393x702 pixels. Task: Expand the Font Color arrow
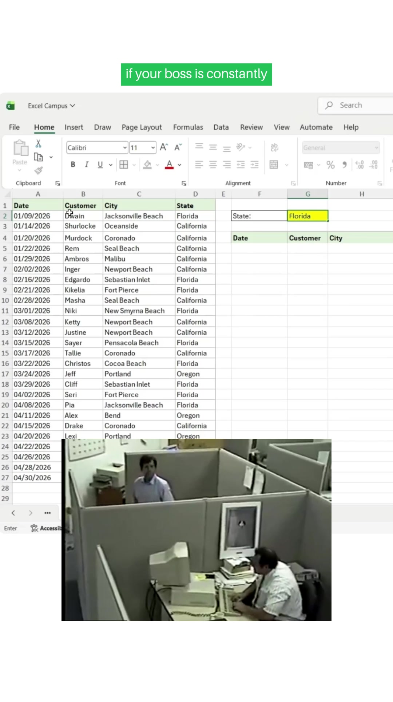(179, 165)
